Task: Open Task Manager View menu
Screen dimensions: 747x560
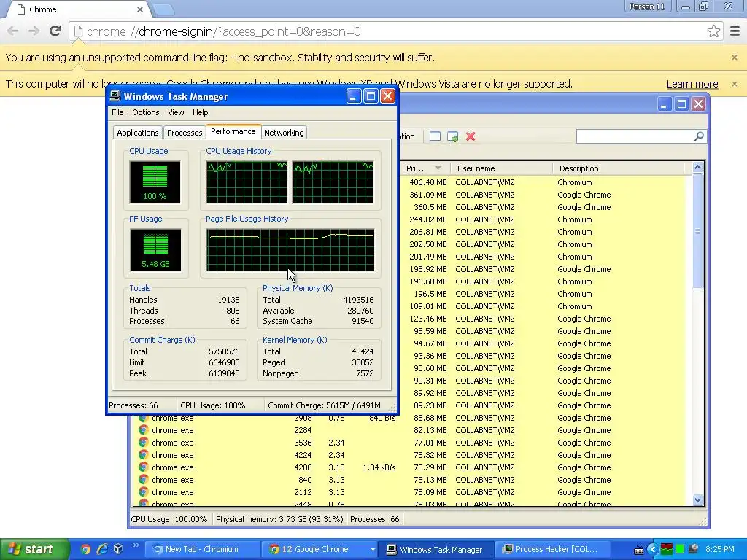Action: [x=176, y=112]
